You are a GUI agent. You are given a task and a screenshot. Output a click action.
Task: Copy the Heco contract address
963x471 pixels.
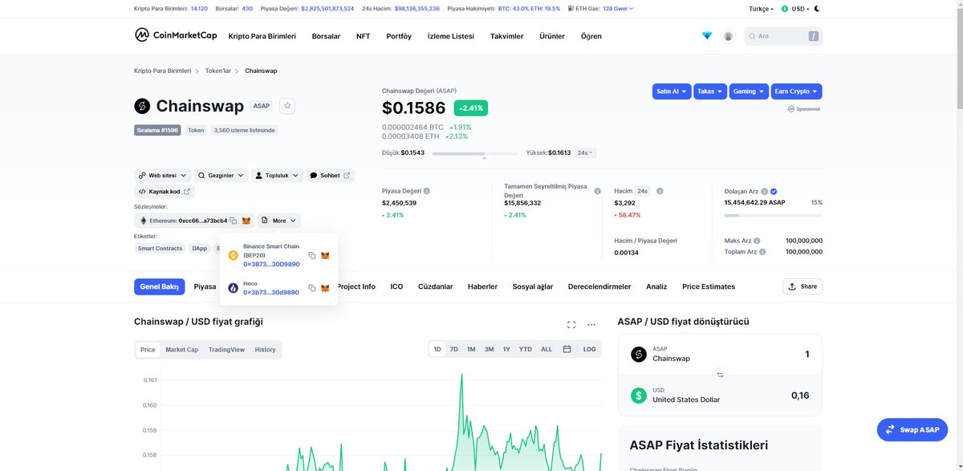coord(312,288)
